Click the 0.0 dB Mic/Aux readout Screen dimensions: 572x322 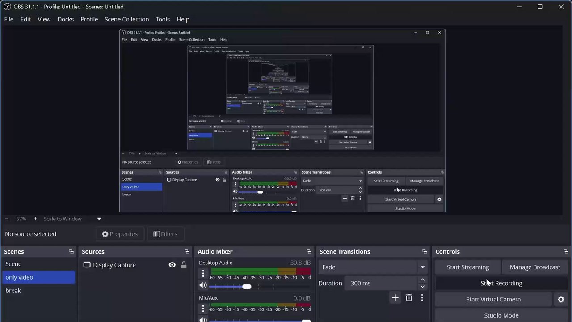coord(302,298)
